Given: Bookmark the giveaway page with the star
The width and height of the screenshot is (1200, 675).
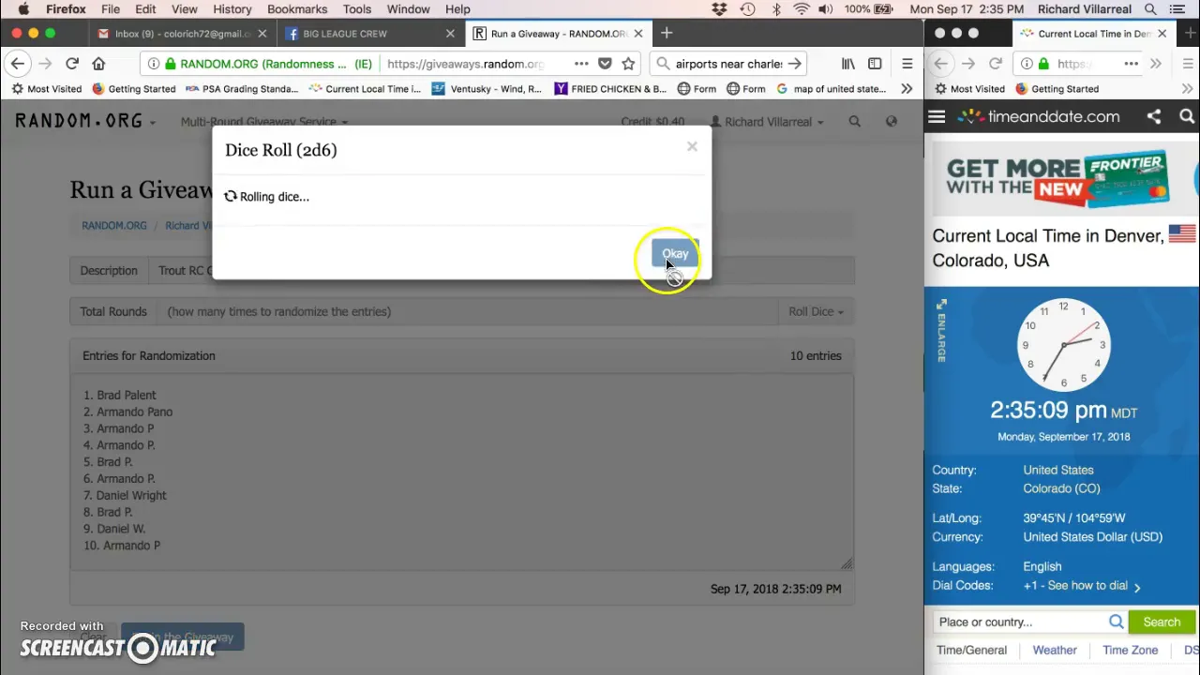Looking at the screenshot, I should click(x=628, y=64).
